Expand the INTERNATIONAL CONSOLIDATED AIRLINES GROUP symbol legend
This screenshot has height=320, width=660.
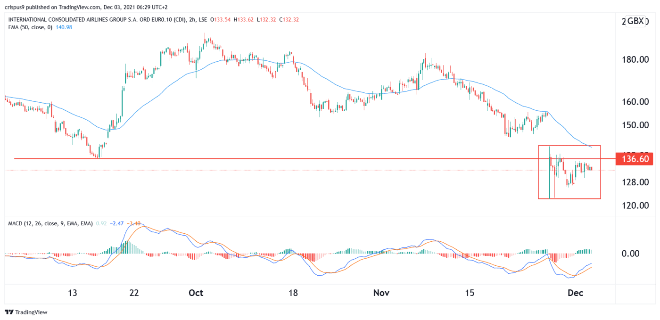(x=94, y=20)
